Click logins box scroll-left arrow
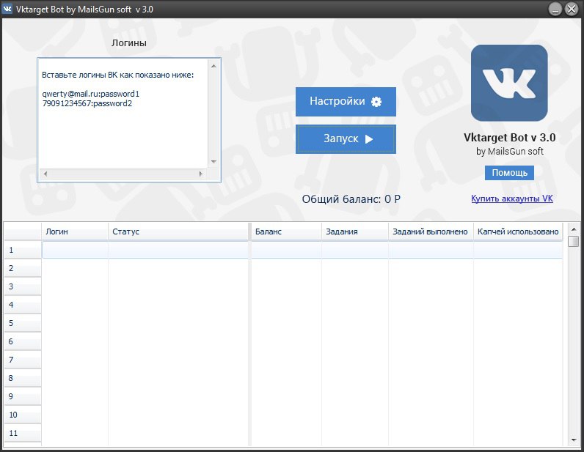 coord(45,174)
